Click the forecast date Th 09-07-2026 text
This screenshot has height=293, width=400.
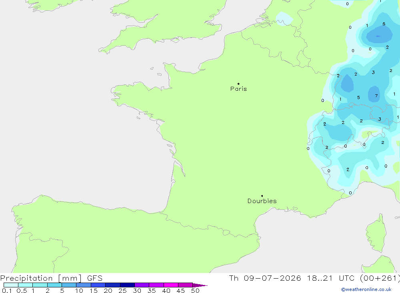265,278
